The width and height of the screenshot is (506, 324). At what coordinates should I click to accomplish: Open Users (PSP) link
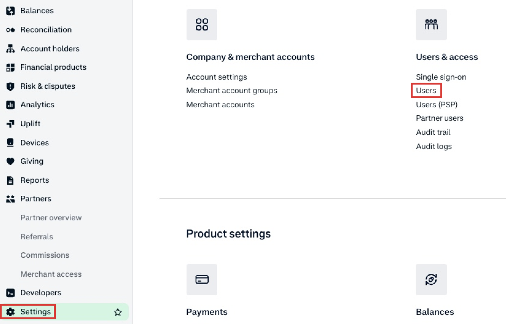pyautogui.click(x=437, y=105)
